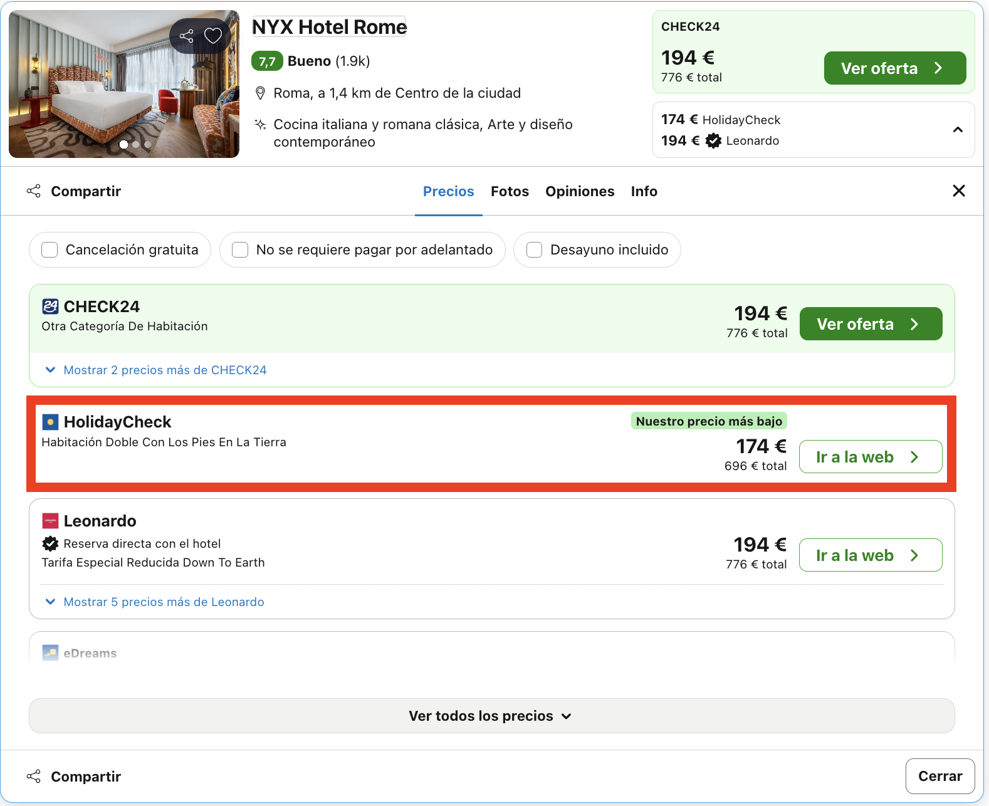The width and height of the screenshot is (989, 806).
Task: Click the NYX Hotel Rome title
Action: tap(329, 27)
